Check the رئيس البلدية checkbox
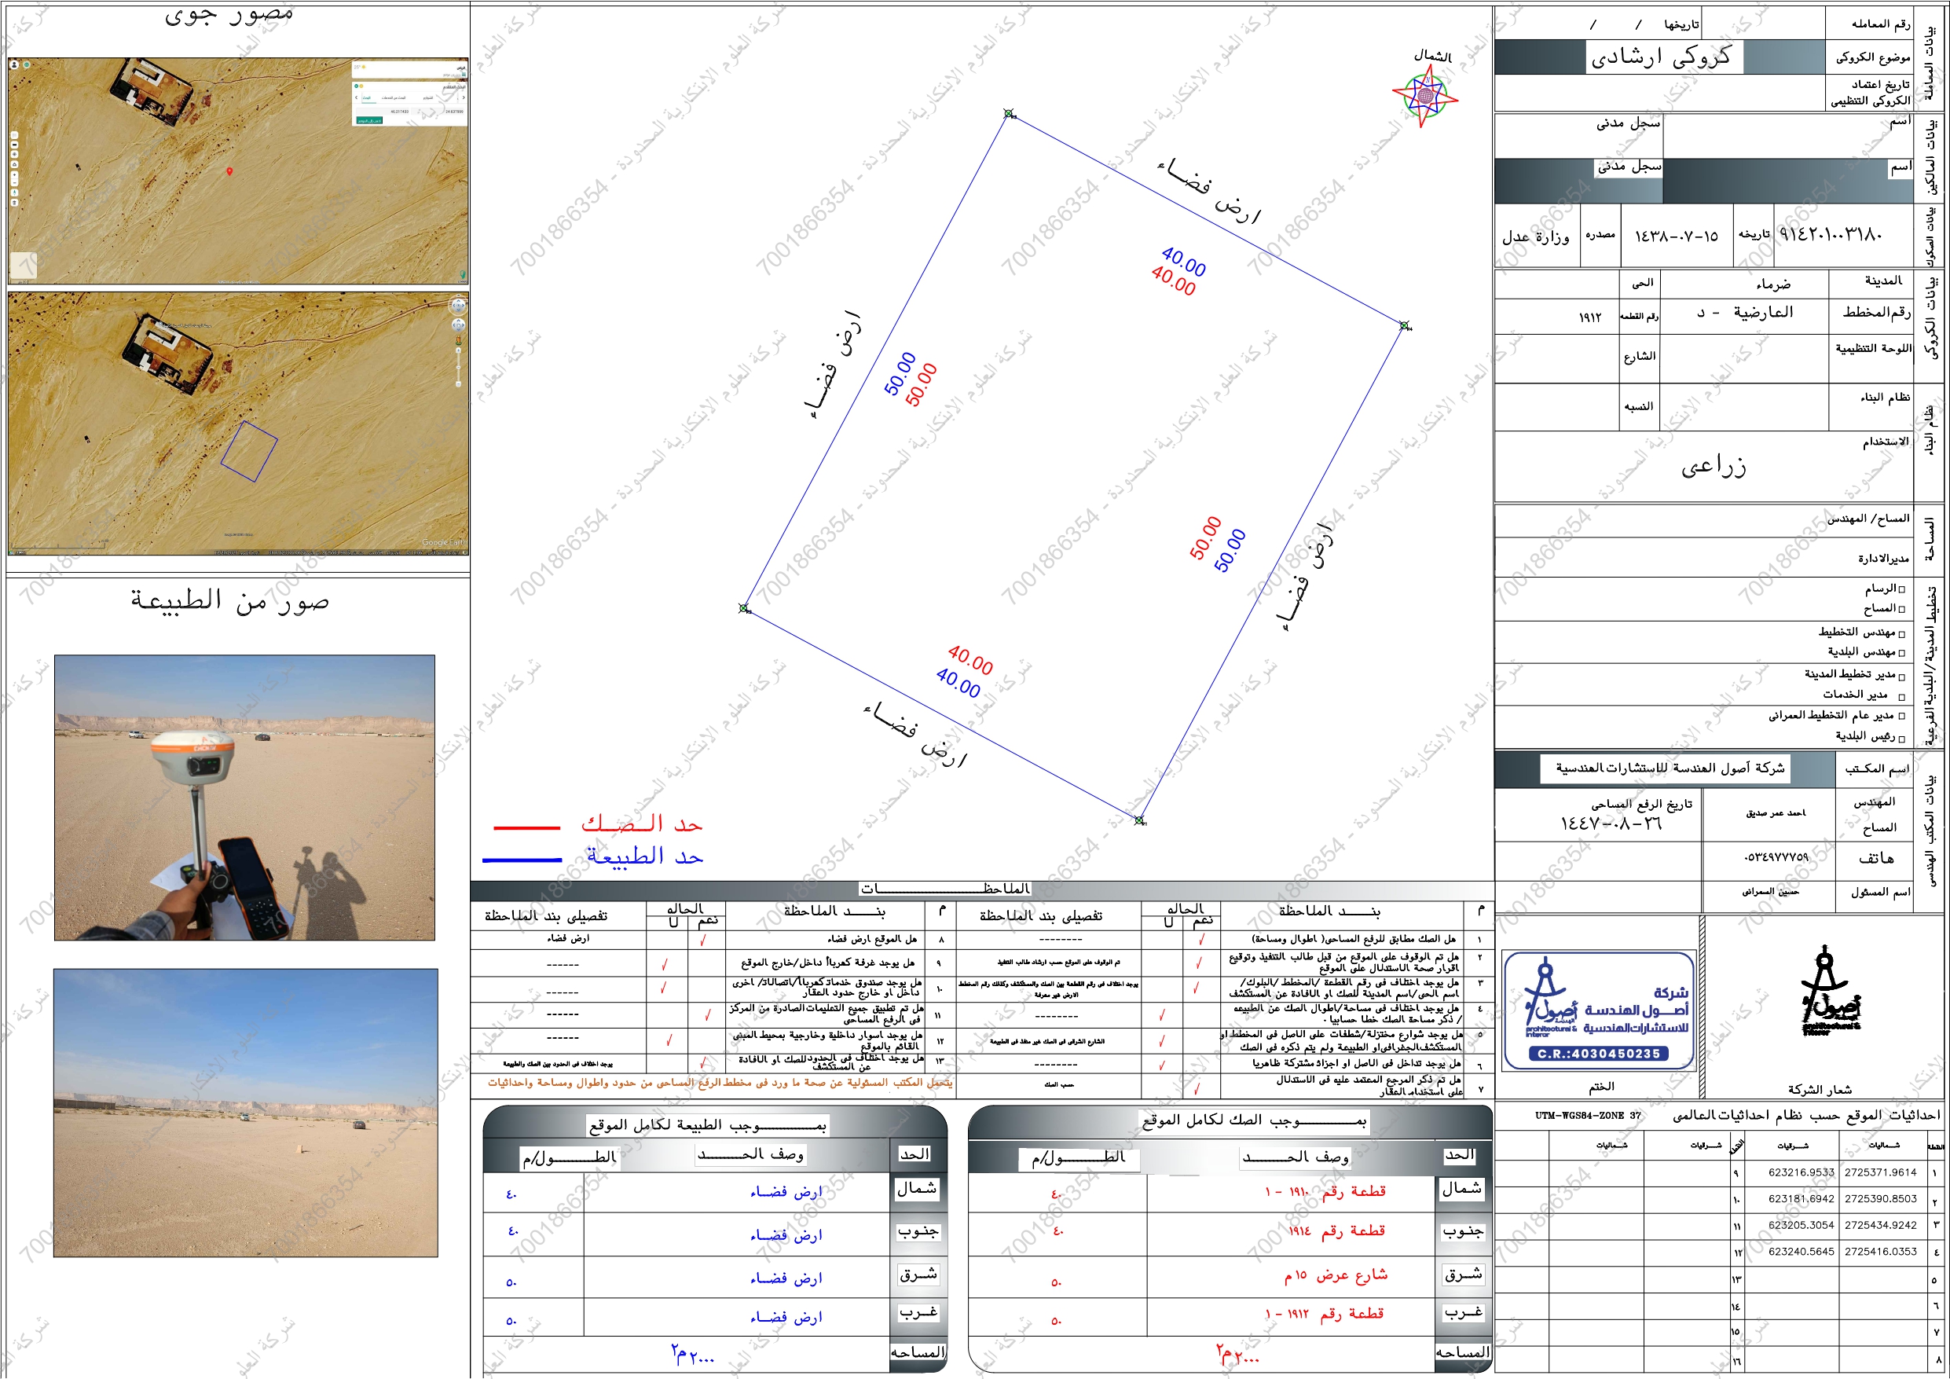The width and height of the screenshot is (1950, 1379). (x=1901, y=739)
